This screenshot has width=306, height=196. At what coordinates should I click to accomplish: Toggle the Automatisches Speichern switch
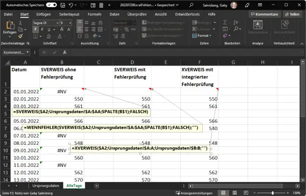click(x=52, y=4)
